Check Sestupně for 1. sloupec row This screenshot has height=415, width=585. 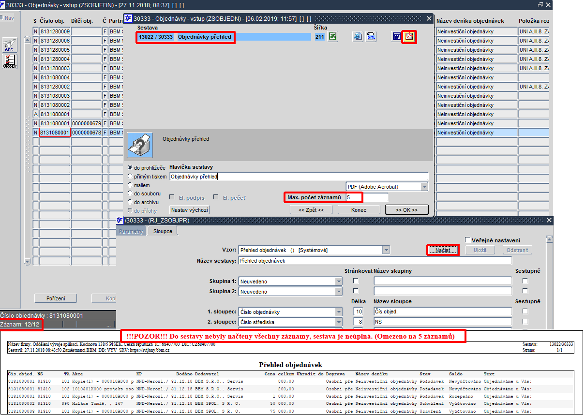click(x=525, y=311)
